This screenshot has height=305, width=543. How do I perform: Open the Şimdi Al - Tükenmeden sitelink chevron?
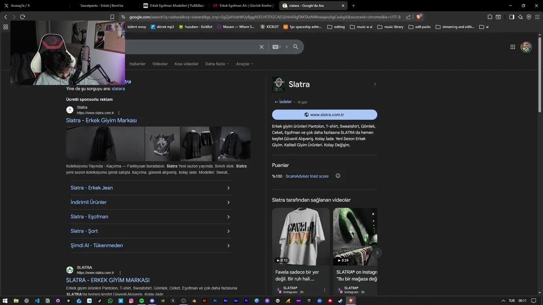[x=228, y=246]
